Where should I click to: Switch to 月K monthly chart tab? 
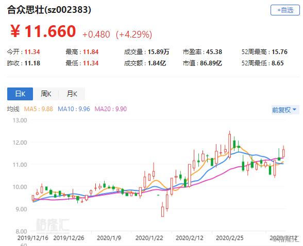point(72,94)
